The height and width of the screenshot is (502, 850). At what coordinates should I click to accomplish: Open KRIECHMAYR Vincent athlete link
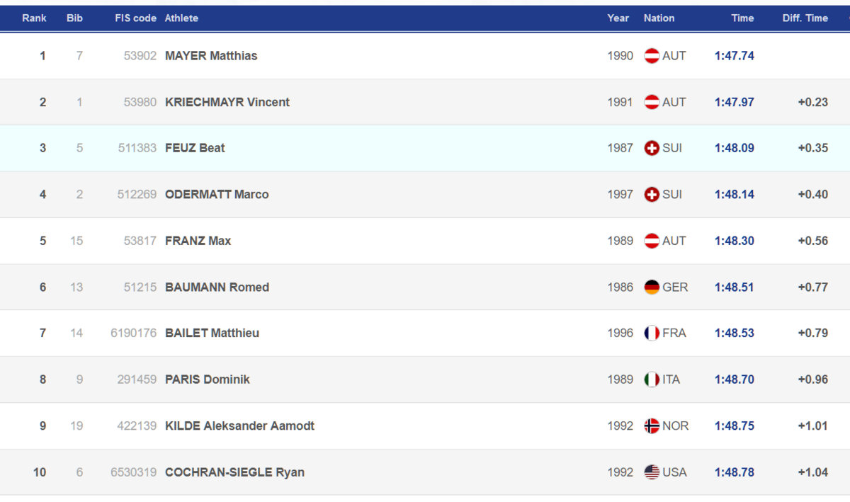click(227, 102)
